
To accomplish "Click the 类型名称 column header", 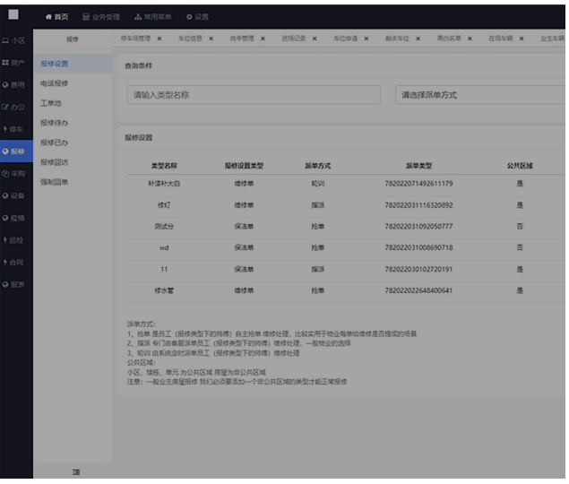I will pyautogui.click(x=164, y=166).
